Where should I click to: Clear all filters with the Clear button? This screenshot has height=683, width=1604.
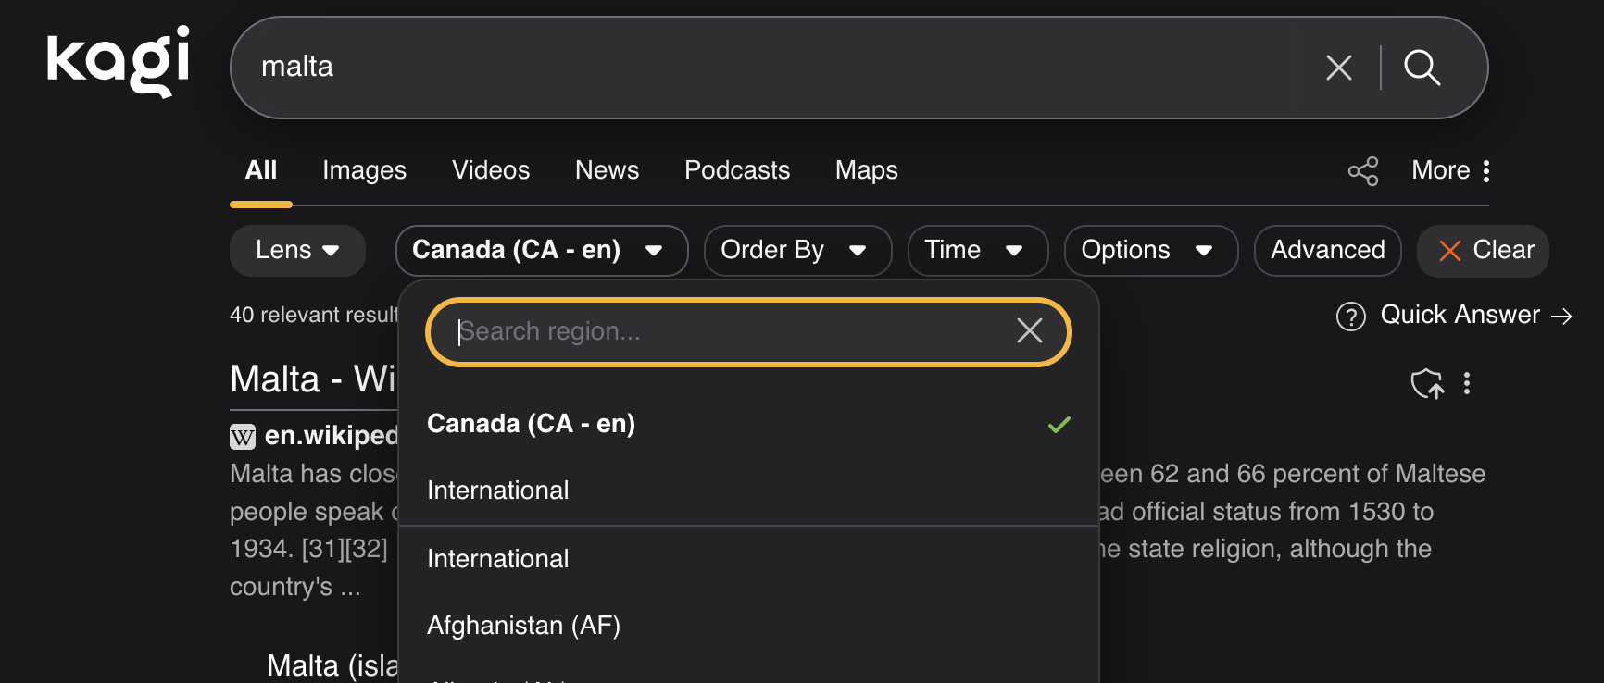pos(1482,250)
